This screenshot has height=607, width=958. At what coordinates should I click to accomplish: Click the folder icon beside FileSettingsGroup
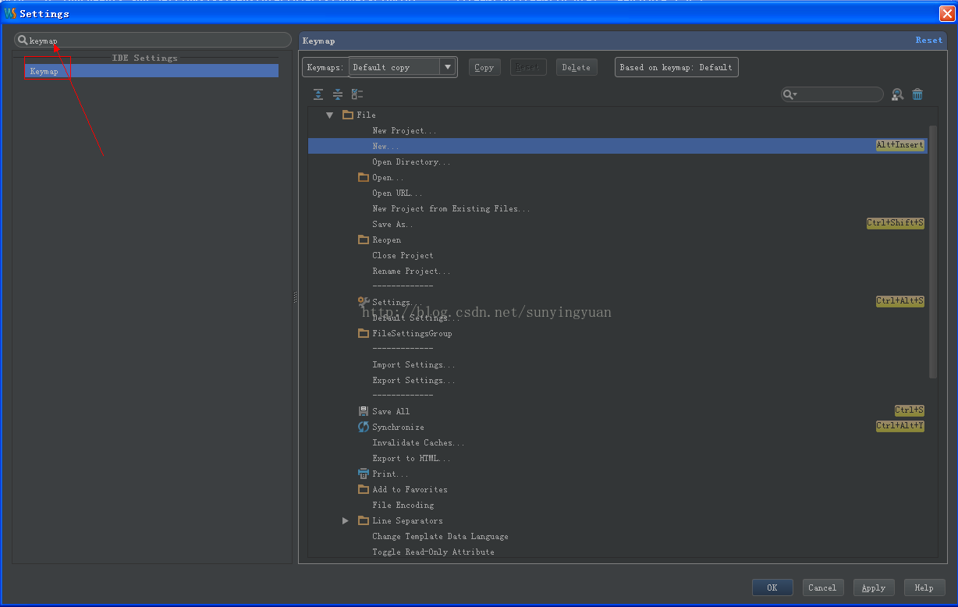364,333
